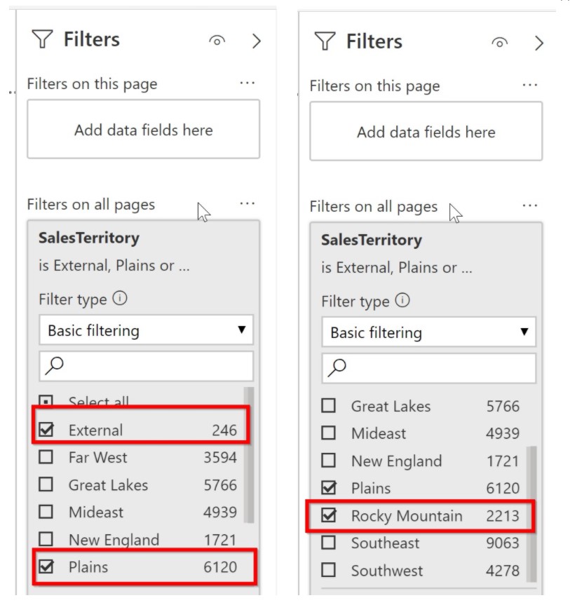This screenshot has height=605, width=570.
Task: Check New England checkbox in right pane
Action: tap(328, 461)
